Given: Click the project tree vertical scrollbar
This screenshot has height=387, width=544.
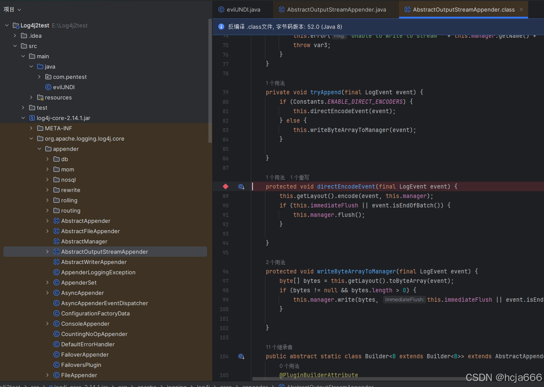Looking at the screenshot, I should (x=210, y=81).
